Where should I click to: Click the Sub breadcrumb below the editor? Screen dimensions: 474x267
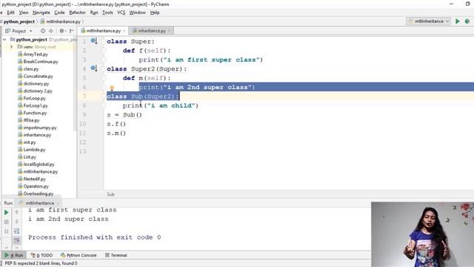[110, 194]
